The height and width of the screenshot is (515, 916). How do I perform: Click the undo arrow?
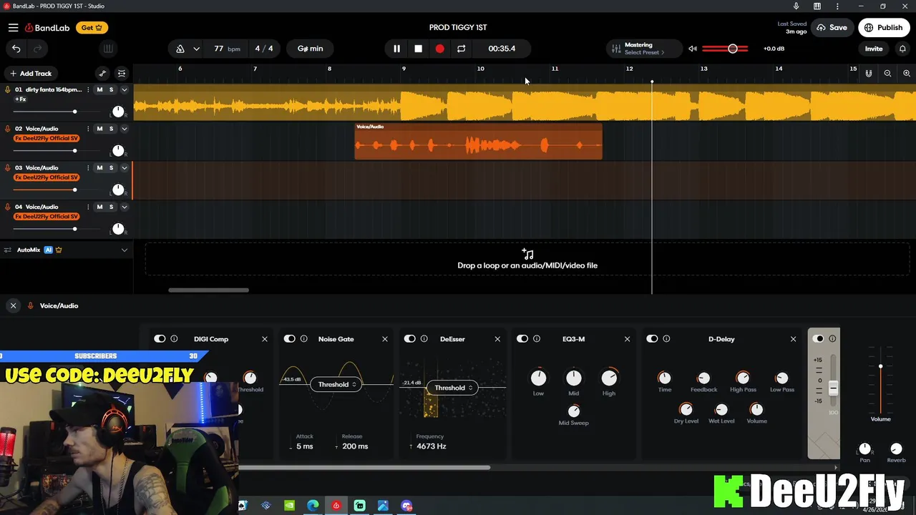click(x=16, y=49)
